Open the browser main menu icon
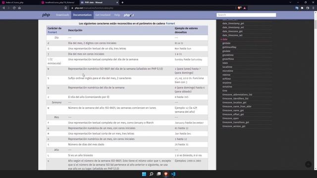Screen dimensions: 317x178 tap(313, 8)
